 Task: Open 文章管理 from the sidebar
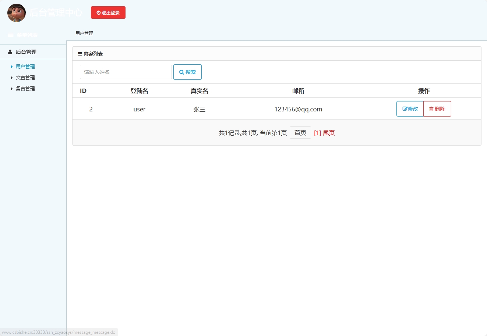(x=25, y=78)
